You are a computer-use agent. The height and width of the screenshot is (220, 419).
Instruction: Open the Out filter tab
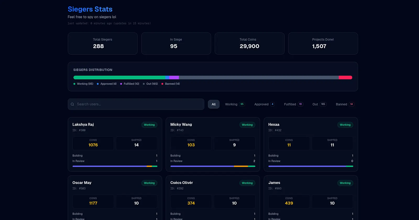point(319,104)
